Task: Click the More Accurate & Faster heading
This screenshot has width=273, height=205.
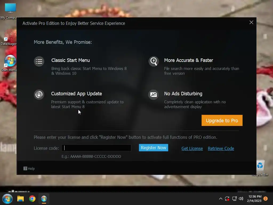Action: 188,60
